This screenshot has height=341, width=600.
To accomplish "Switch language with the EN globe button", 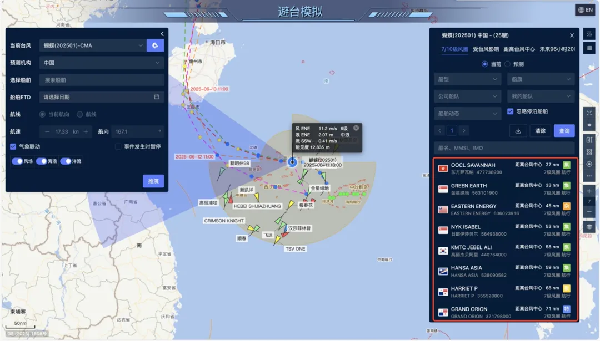I will 585,10.
